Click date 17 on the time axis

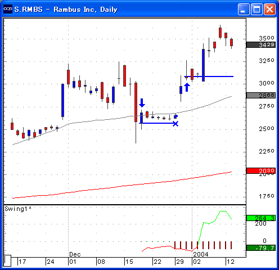point(22,262)
